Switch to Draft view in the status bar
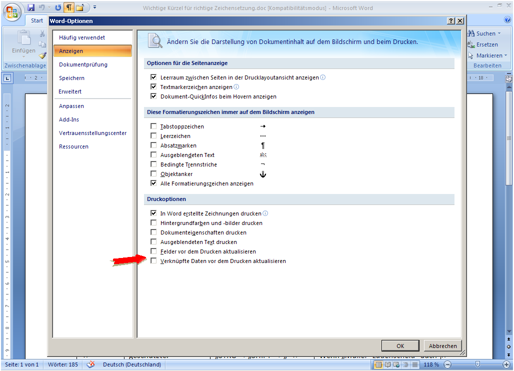This screenshot has height=371, width=514. coord(415,364)
